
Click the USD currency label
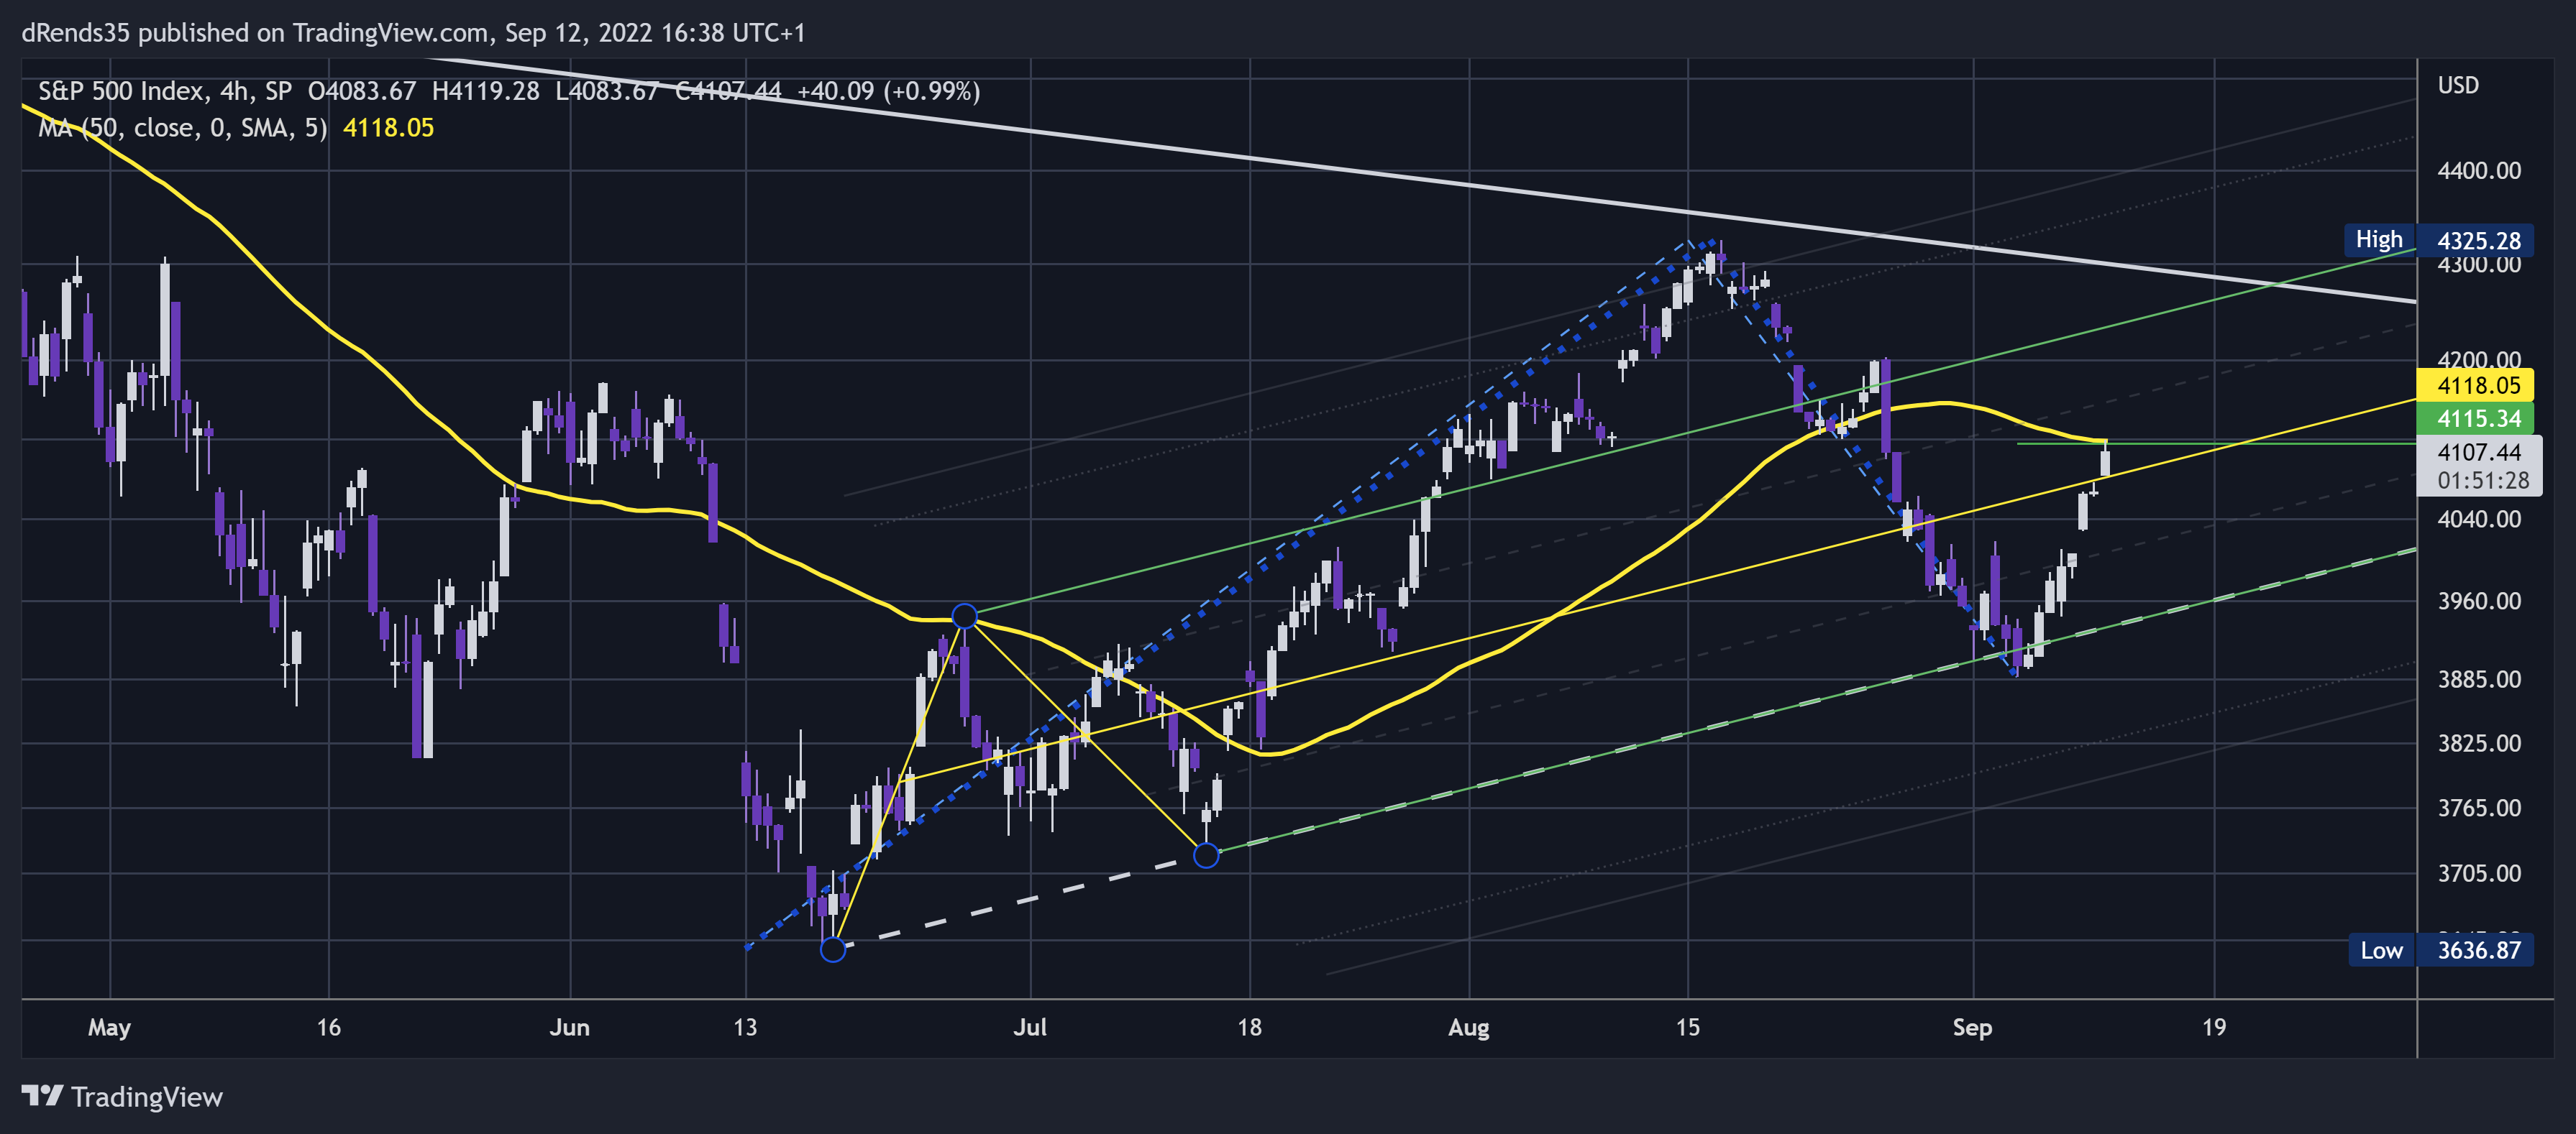[2458, 85]
